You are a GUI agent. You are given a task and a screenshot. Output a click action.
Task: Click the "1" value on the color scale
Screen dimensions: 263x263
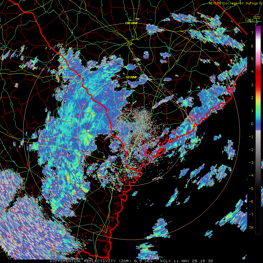252,111
